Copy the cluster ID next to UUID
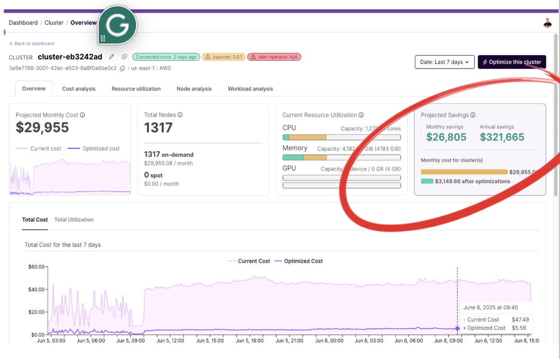Screen dimensions: 560x359 coord(123,68)
